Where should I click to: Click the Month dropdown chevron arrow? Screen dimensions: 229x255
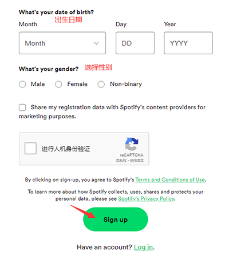pyautogui.click(x=96, y=43)
